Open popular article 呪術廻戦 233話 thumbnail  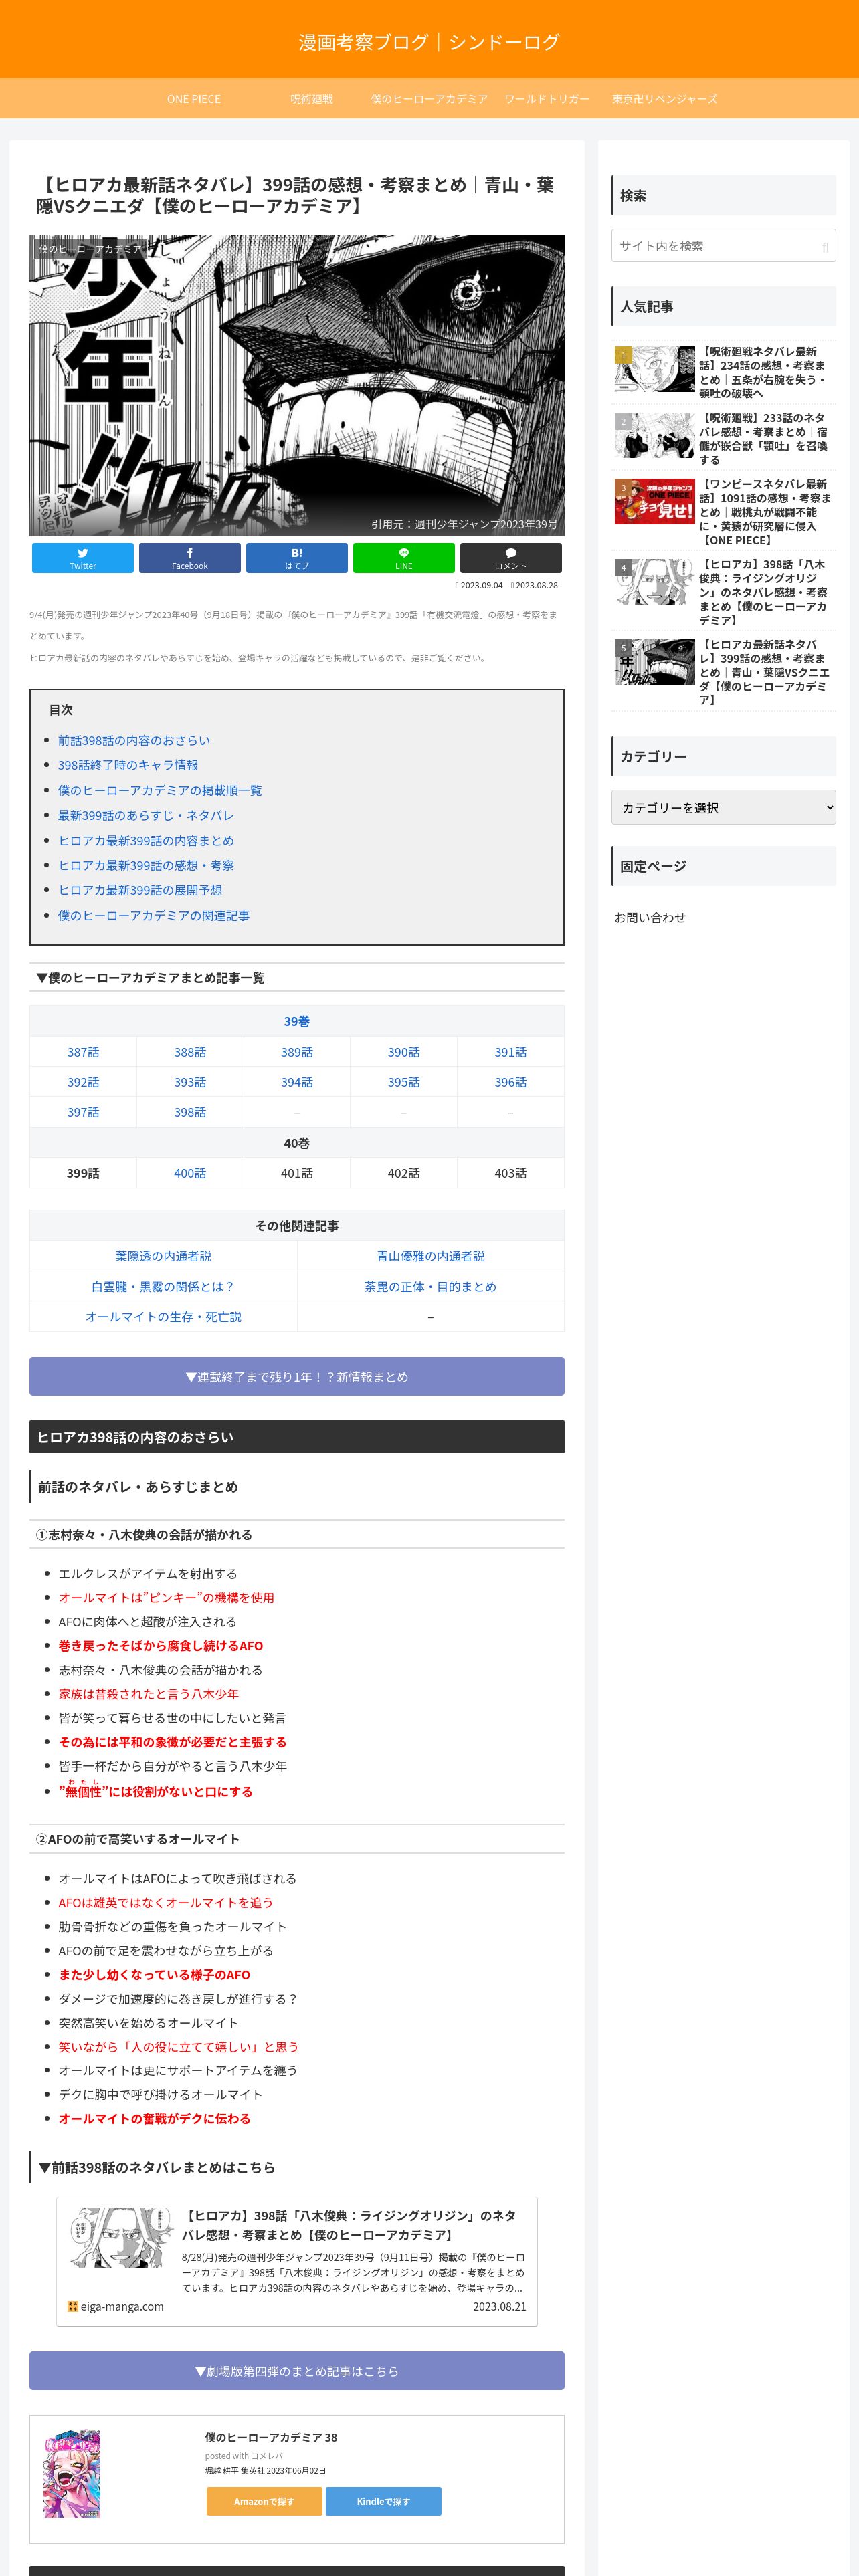click(655, 435)
